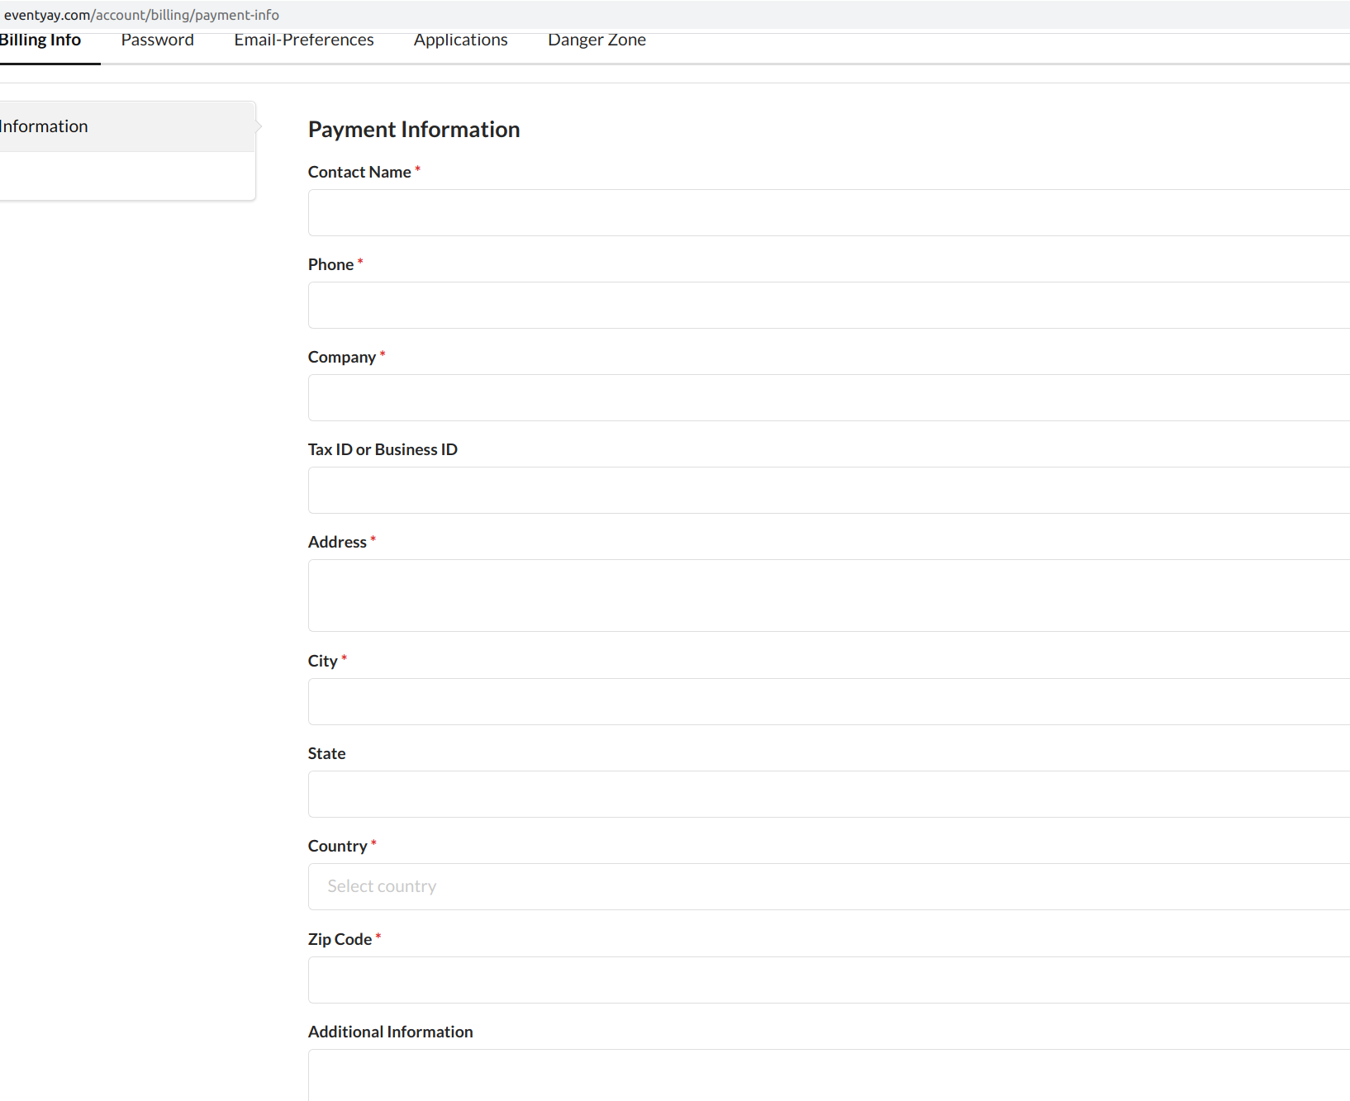Click the eventyay.com address bar URL
The height and width of the screenshot is (1101, 1350).
141,15
